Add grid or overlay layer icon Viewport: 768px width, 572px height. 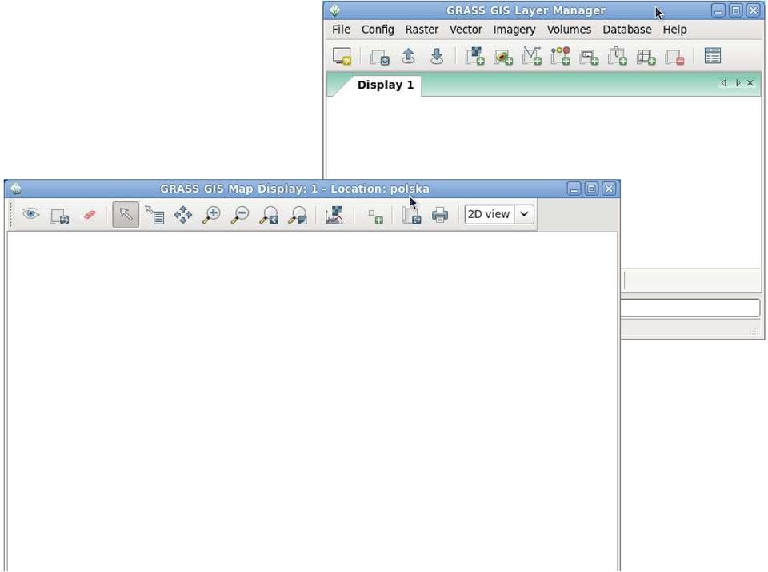coord(646,56)
